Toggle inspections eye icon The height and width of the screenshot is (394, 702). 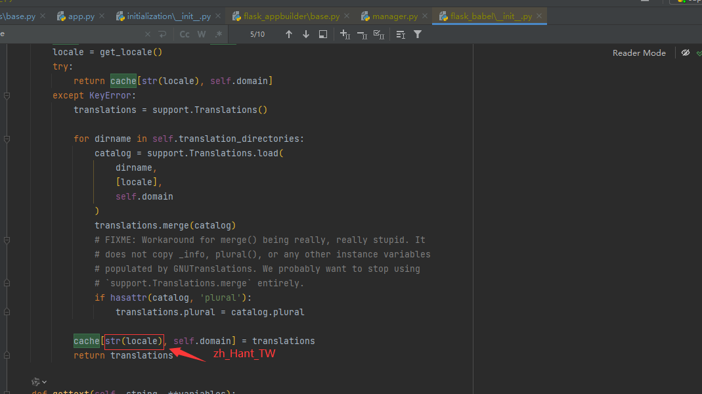(x=686, y=53)
